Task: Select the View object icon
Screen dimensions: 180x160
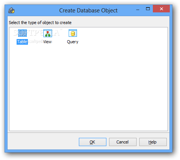Action: 48,33
